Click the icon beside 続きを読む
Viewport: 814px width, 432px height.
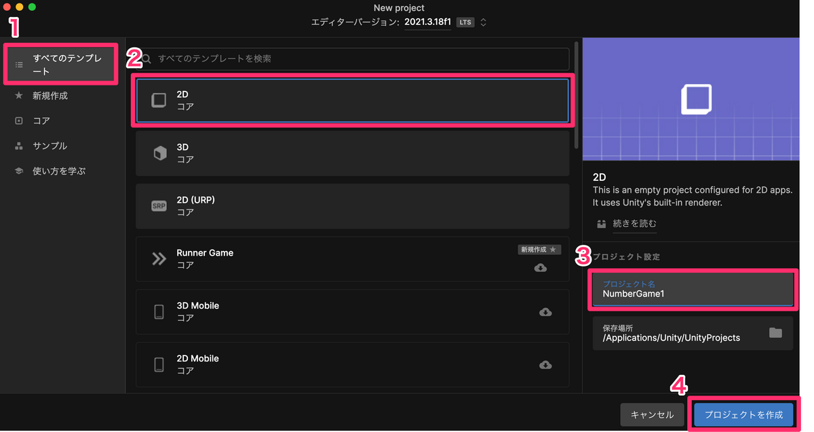pyautogui.click(x=601, y=223)
